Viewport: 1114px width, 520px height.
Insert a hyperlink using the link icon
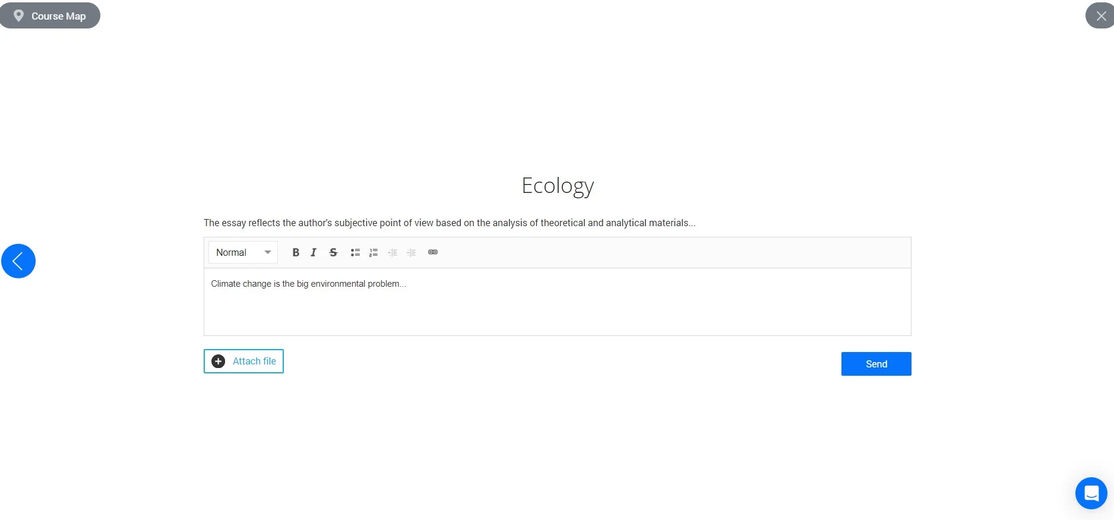click(x=433, y=252)
